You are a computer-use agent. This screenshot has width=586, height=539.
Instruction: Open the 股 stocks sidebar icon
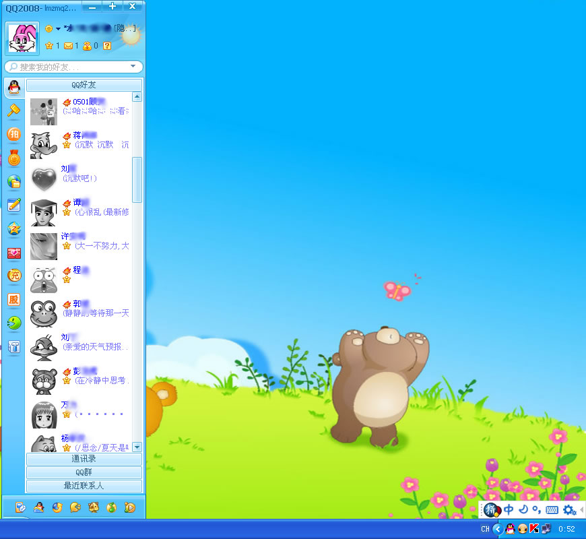(14, 300)
